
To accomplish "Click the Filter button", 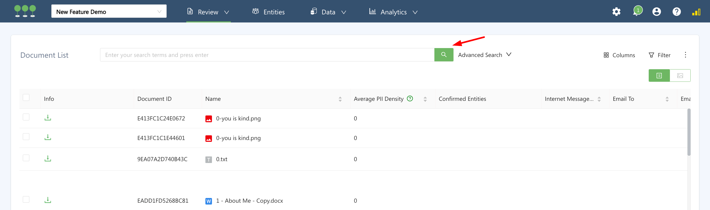I will [659, 55].
